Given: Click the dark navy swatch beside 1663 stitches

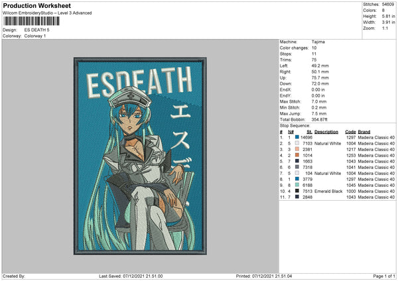Looking at the screenshot, I should point(297,161).
